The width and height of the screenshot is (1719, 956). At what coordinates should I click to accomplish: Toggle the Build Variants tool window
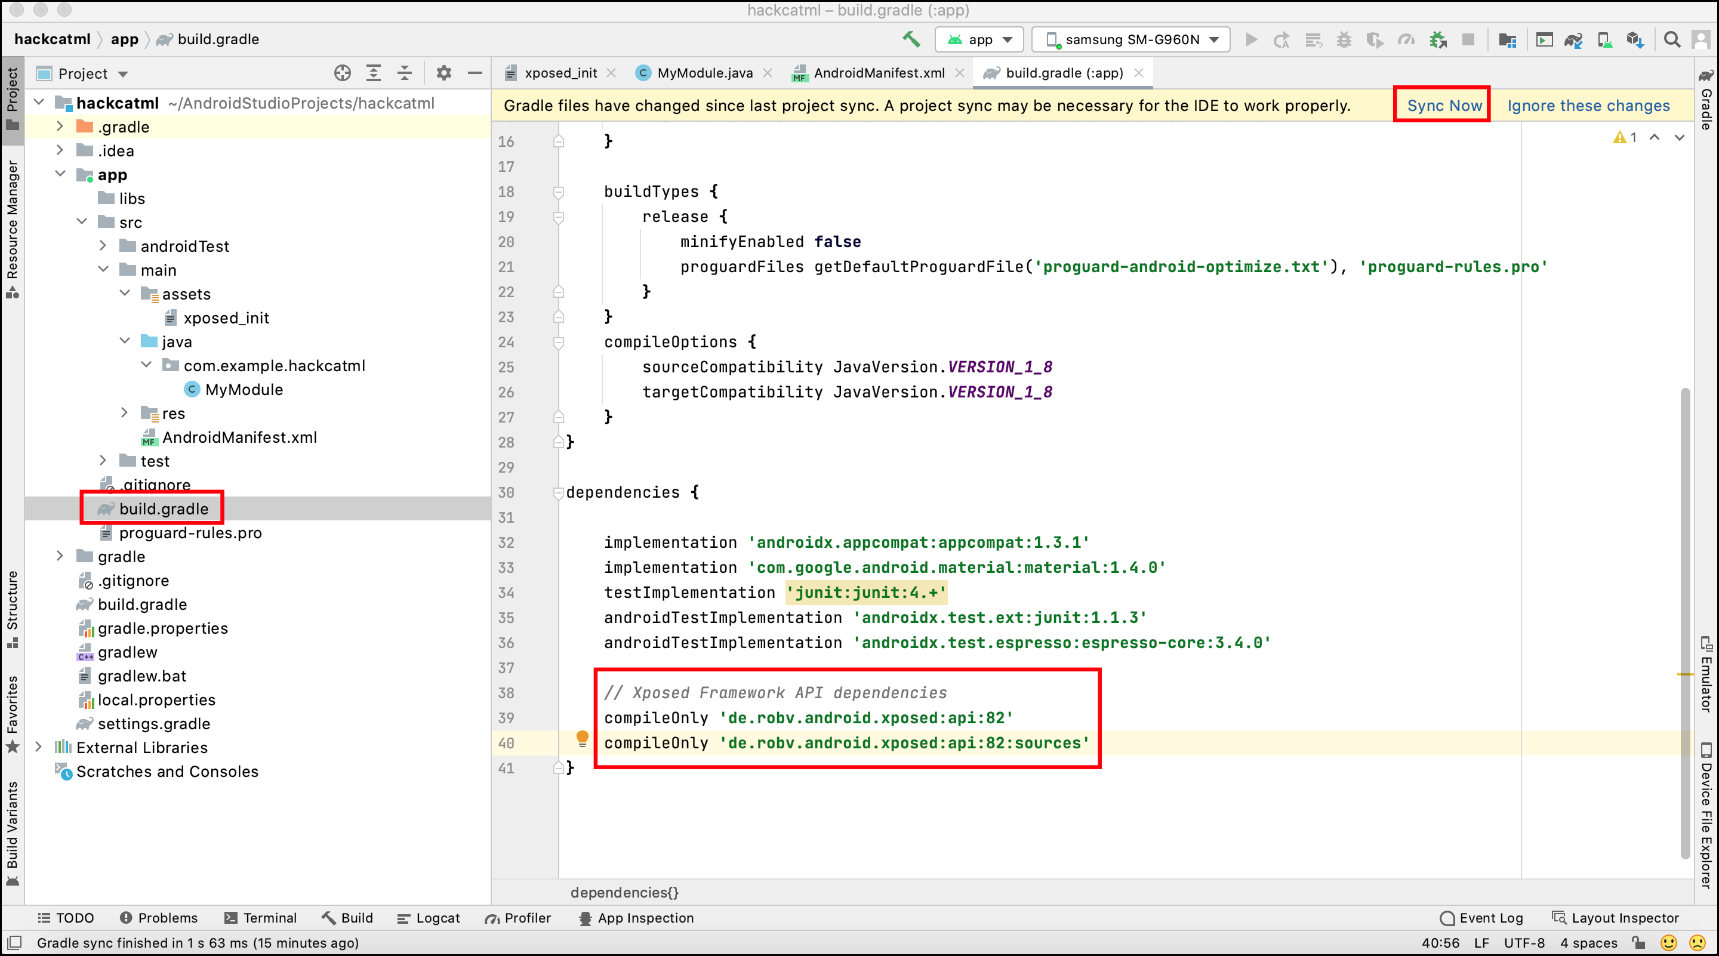pyautogui.click(x=12, y=833)
